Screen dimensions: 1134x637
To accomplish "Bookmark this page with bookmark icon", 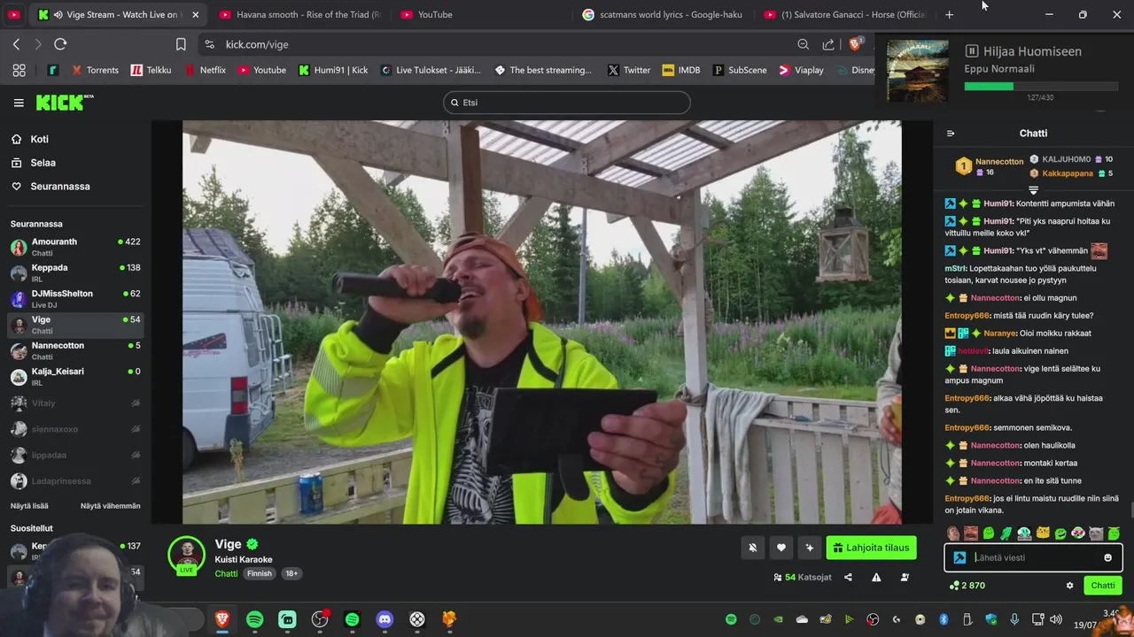I will (x=181, y=44).
